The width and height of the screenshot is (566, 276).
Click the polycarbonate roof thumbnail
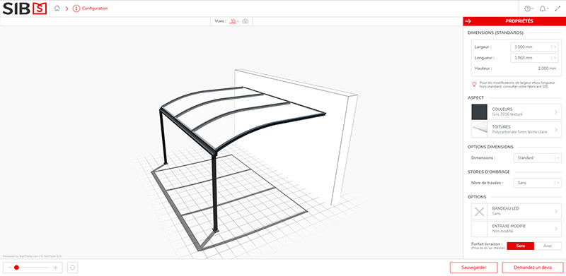pyautogui.click(x=480, y=130)
